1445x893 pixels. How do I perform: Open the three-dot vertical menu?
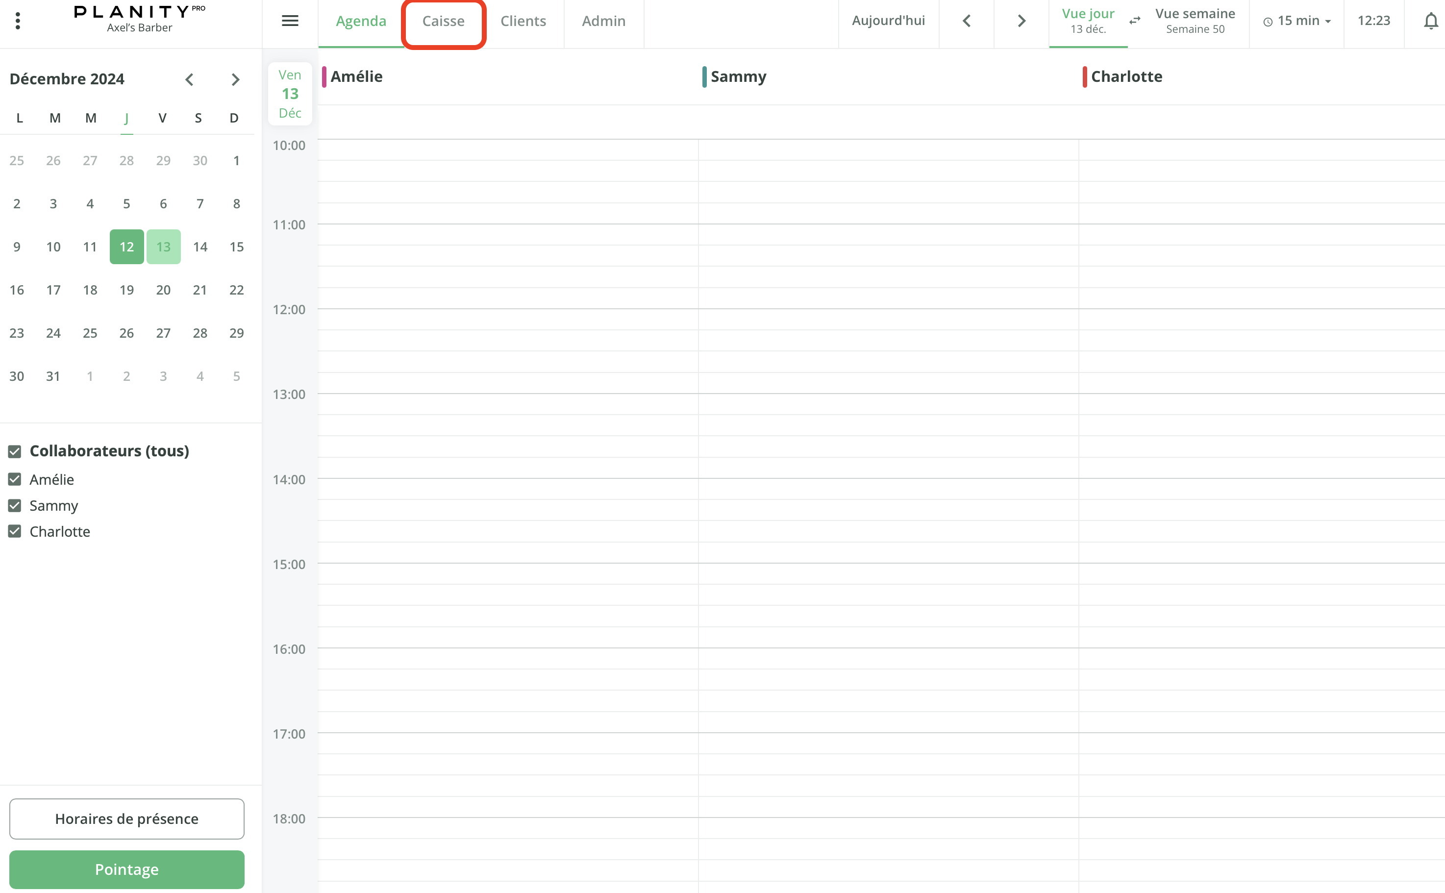[x=18, y=21]
